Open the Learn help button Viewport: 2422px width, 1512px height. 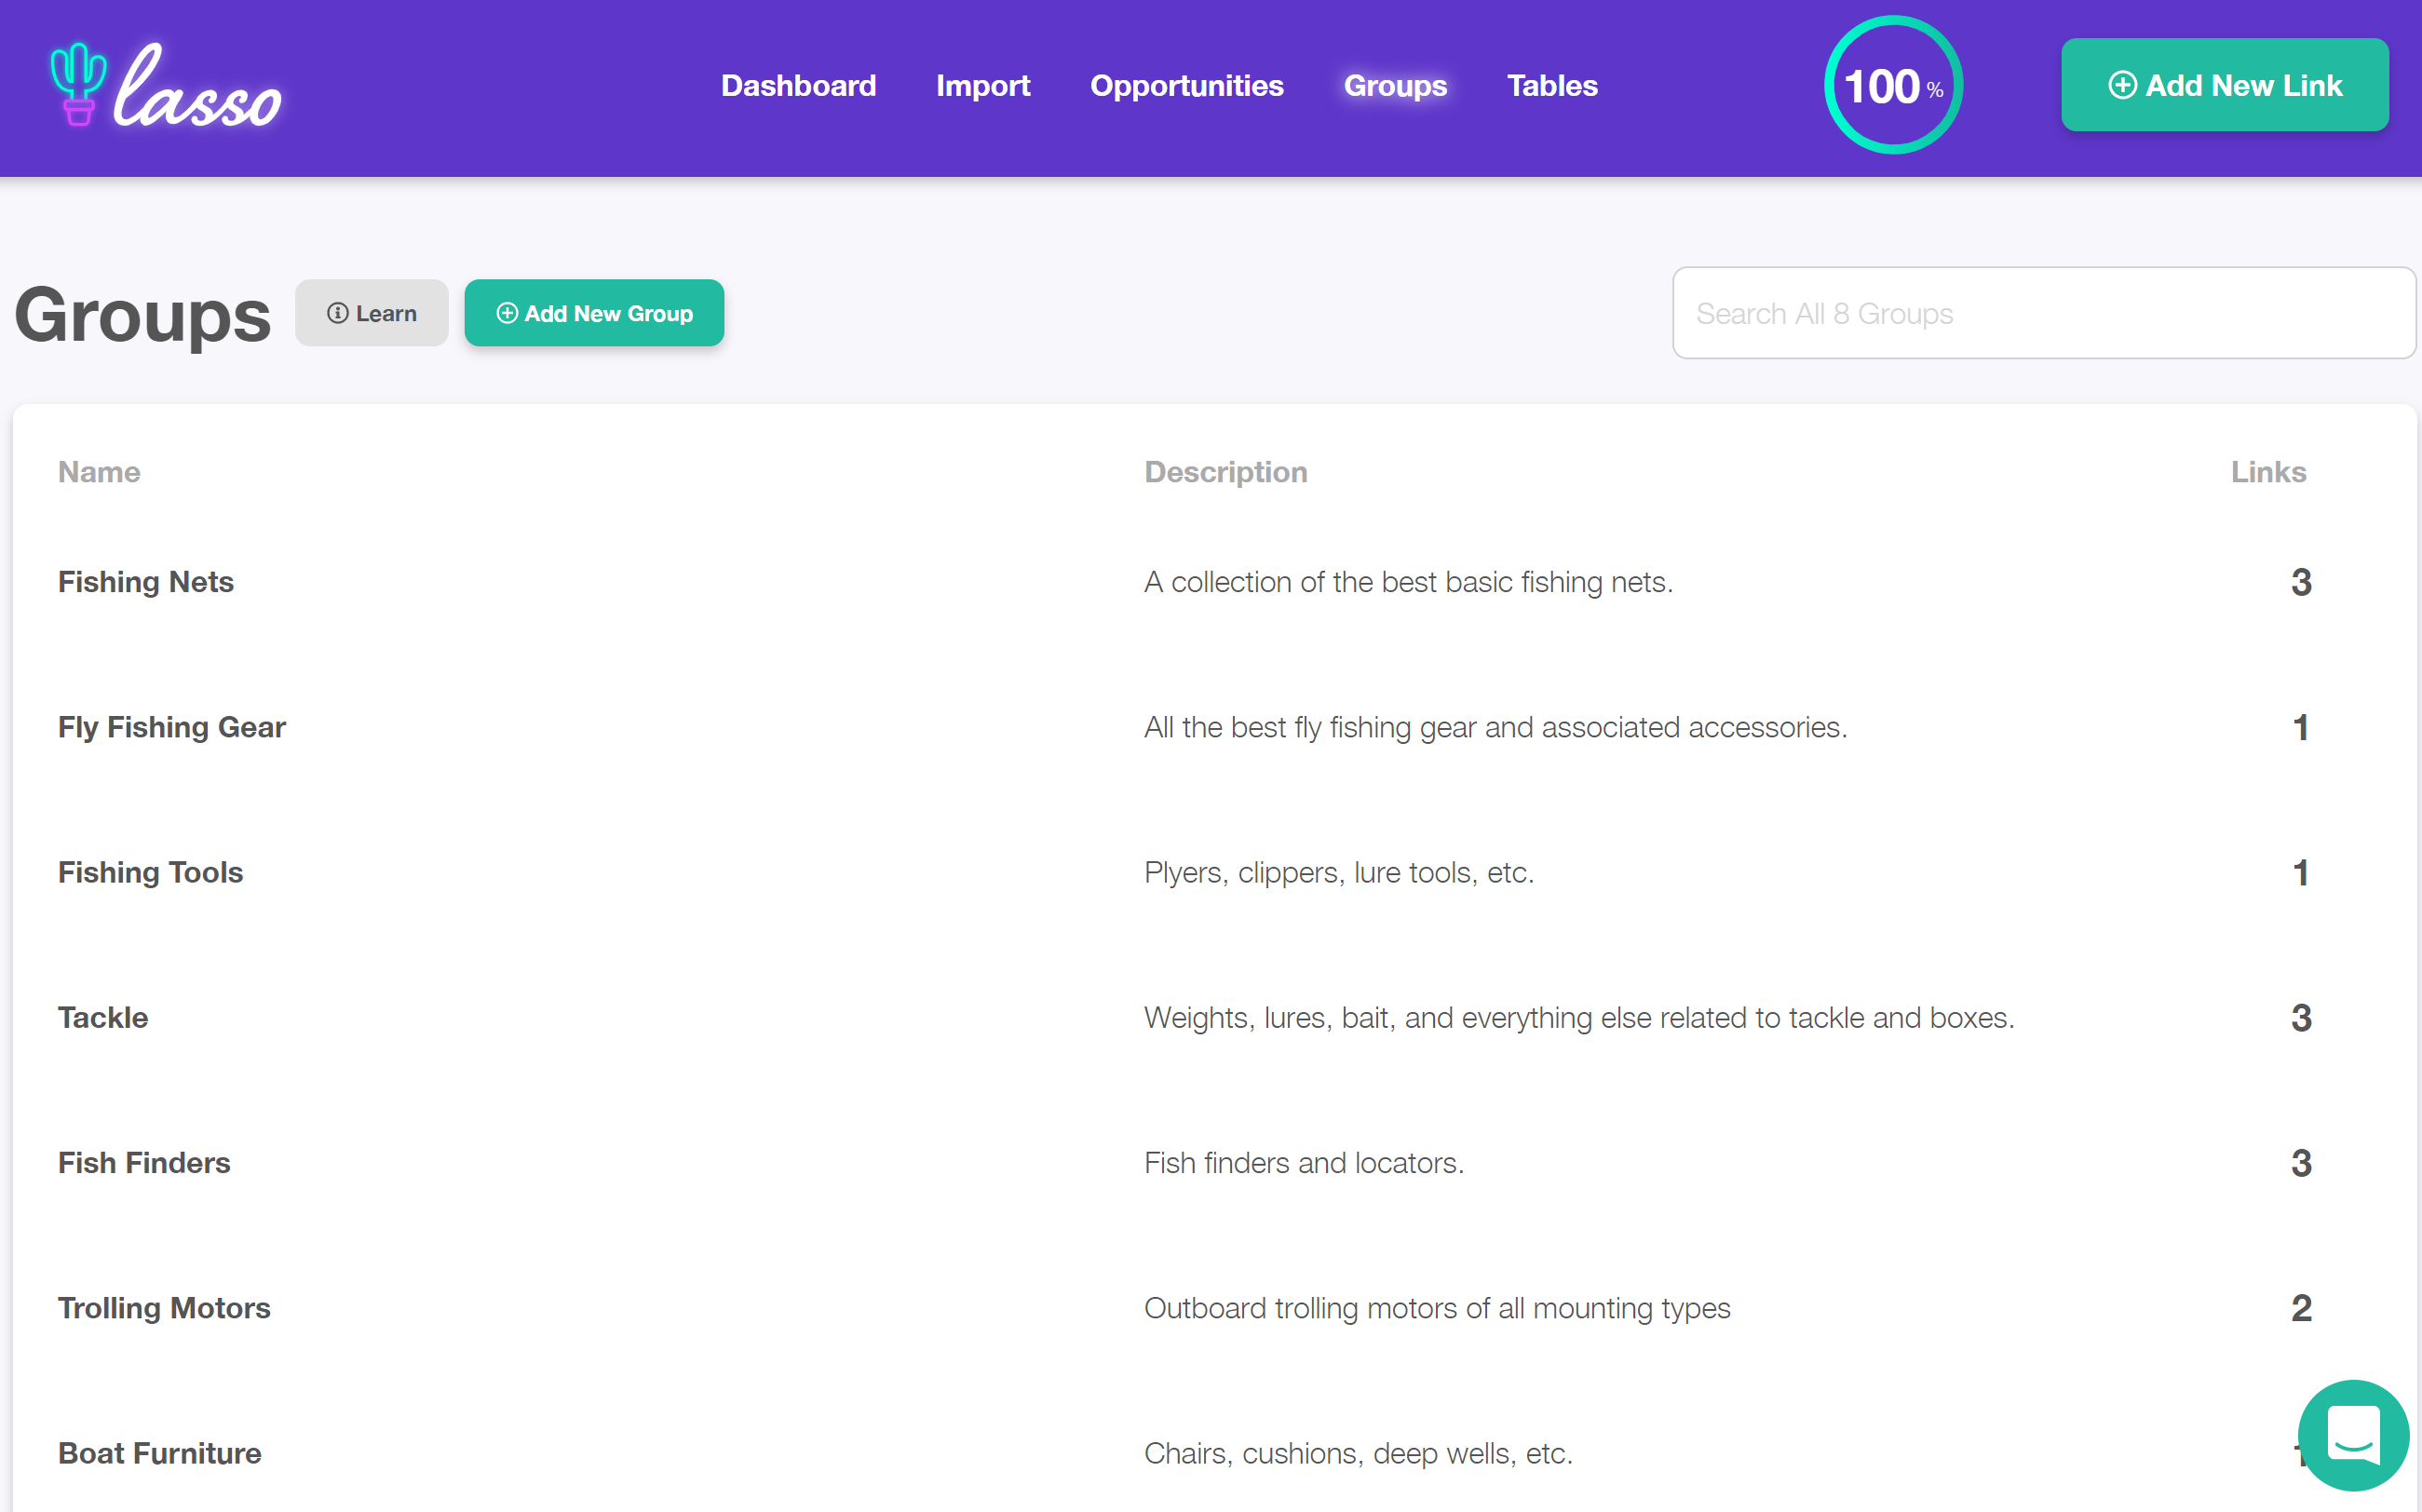[371, 312]
